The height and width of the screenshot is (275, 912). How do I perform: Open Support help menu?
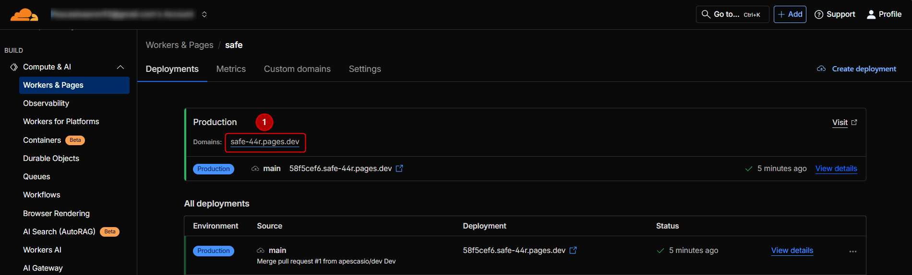tap(835, 14)
